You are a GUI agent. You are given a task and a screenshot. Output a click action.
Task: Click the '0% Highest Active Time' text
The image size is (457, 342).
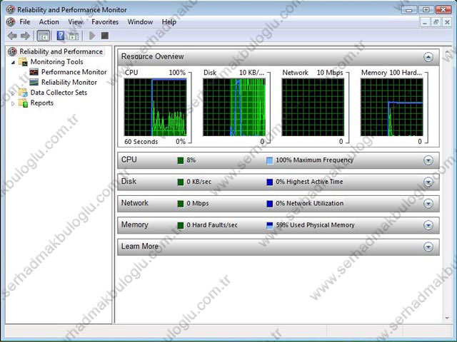pyautogui.click(x=309, y=182)
